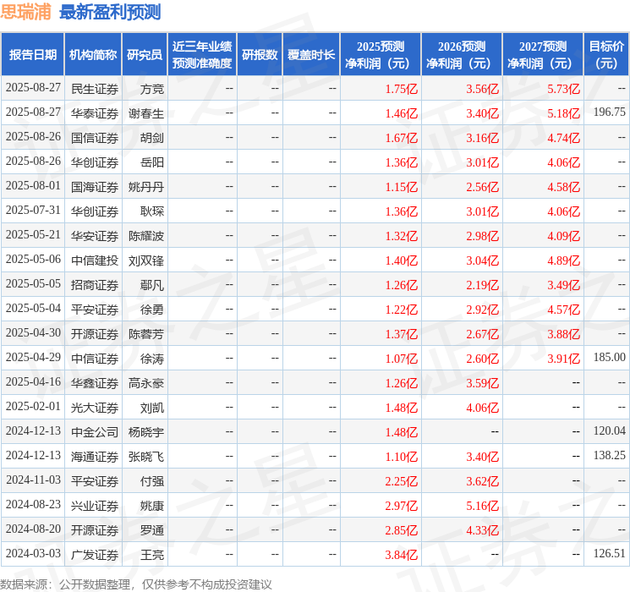This screenshot has height=592, width=630.
Task: Click the 5.73亿 2027 profit value
Action: click(564, 89)
